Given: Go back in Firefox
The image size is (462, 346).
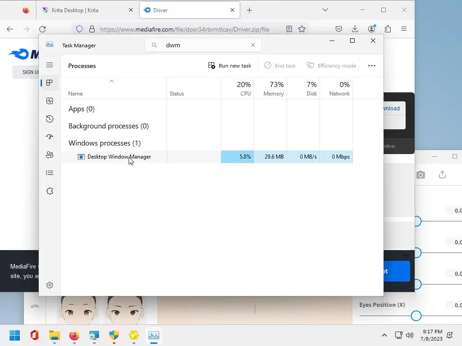Looking at the screenshot, I should [10, 29].
